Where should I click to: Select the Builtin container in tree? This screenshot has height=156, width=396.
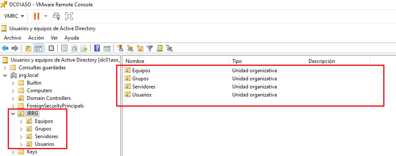point(34,83)
